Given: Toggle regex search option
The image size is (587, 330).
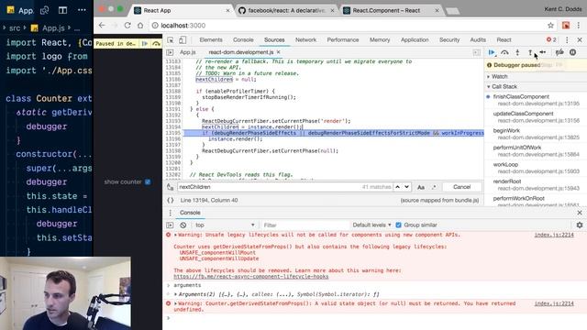Looking at the screenshot, I should click(x=434, y=187).
